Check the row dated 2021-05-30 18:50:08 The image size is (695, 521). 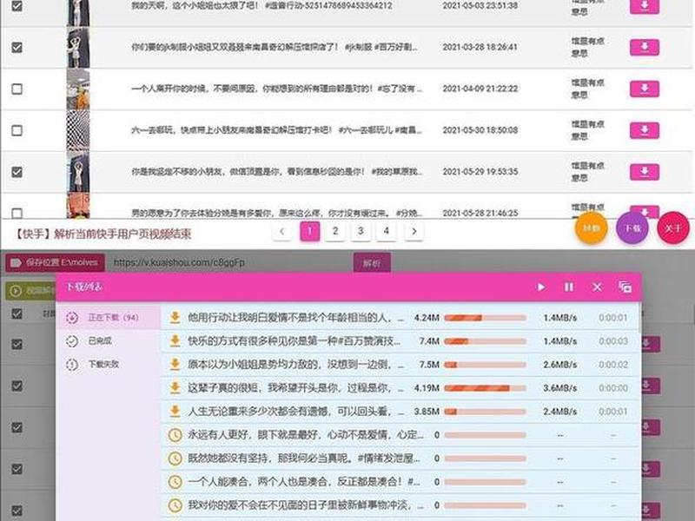[x=17, y=130]
